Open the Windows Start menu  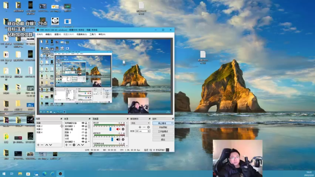pyautogui.click(x=4, y=174)
